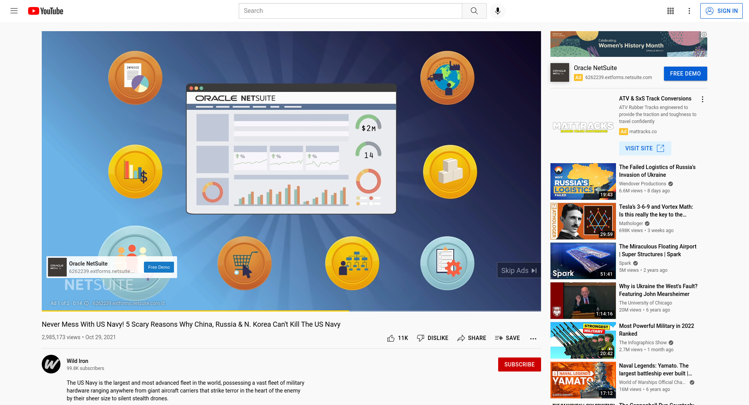The height and width of the screenshot is (405, 749).
Task: Open Tesla 3-6-9 Mathologer thumbnail
Action: (583, 221)
